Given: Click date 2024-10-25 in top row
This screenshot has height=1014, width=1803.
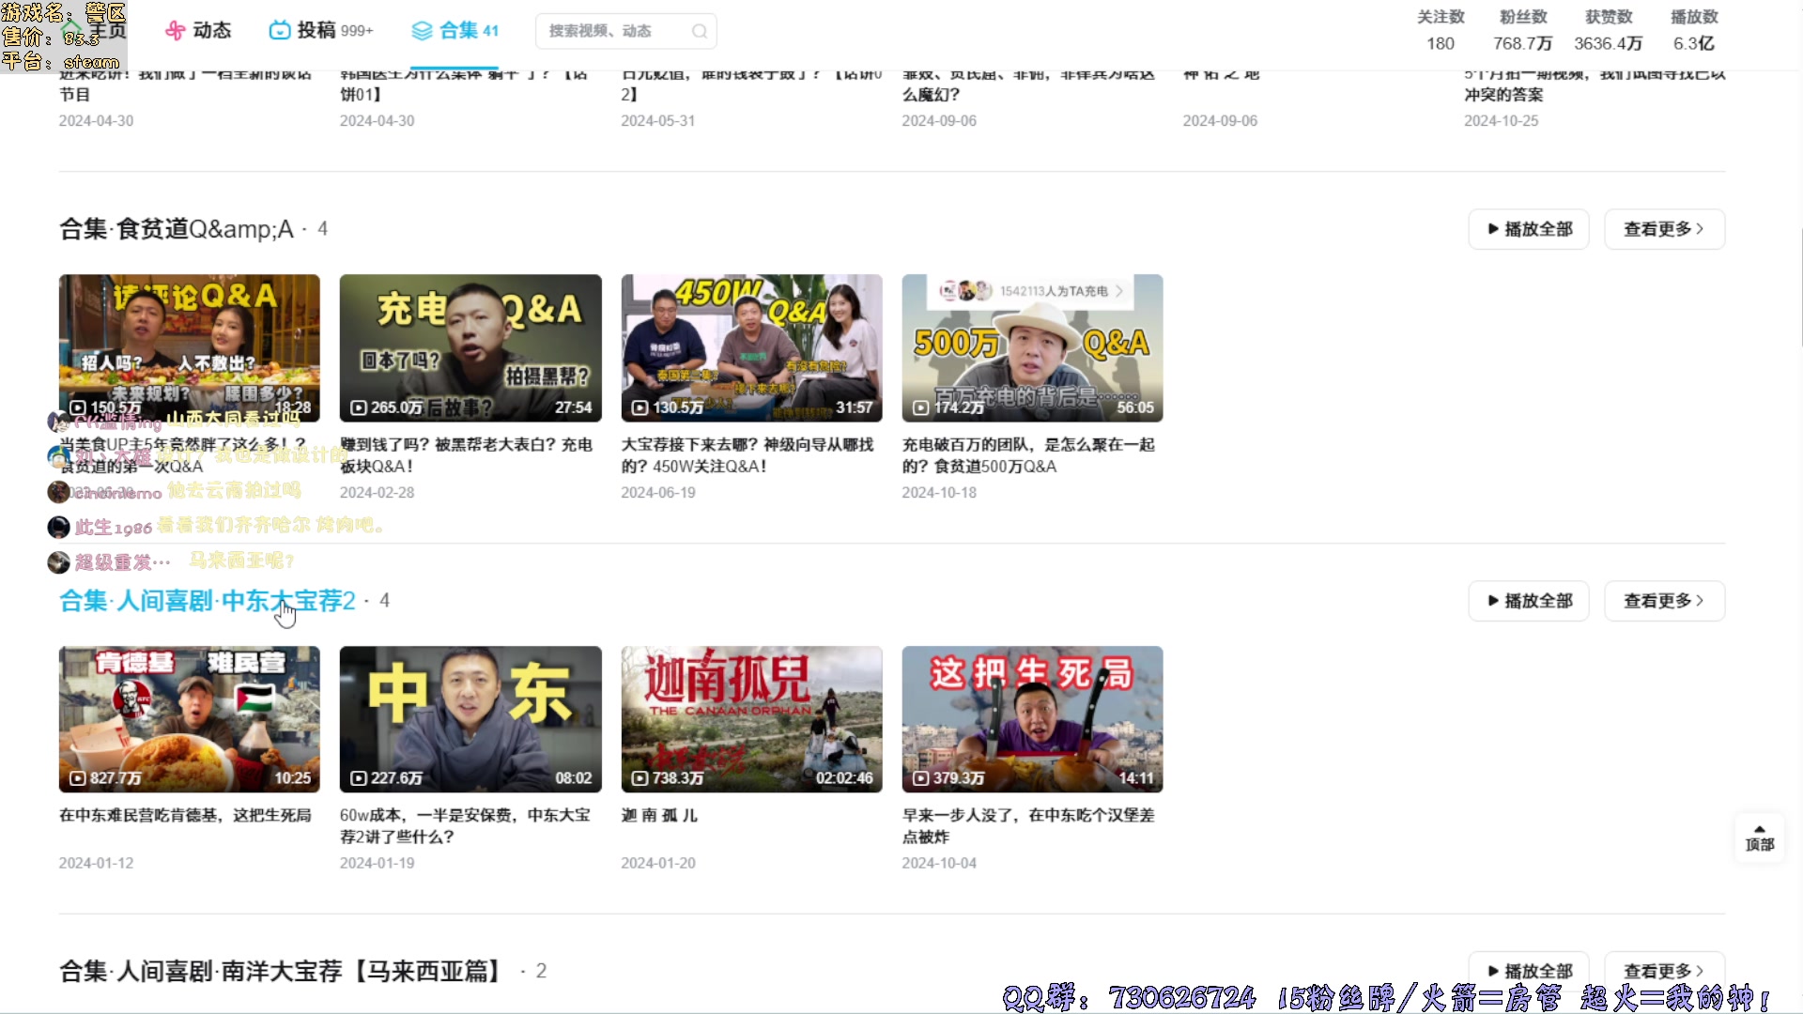Looking at the screenshot, I should click(x=1501, y=120).
